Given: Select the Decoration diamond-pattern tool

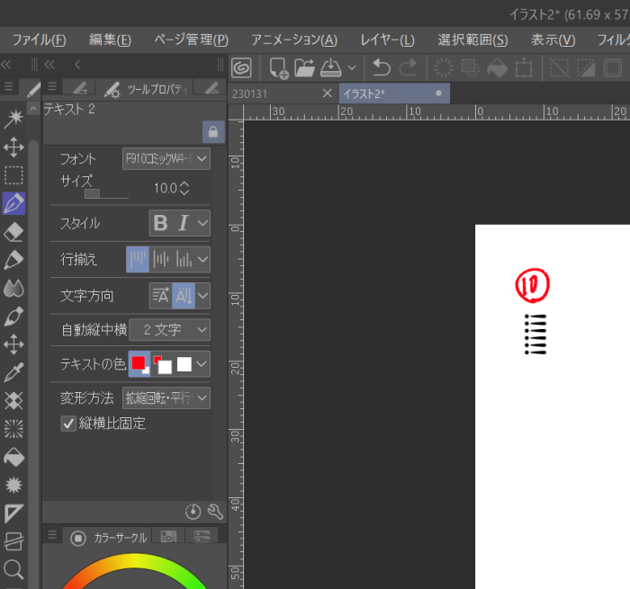Looking at the screenshot, I should [13, 401].
